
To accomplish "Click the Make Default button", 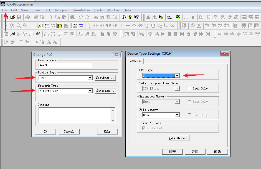I will 179,138.
